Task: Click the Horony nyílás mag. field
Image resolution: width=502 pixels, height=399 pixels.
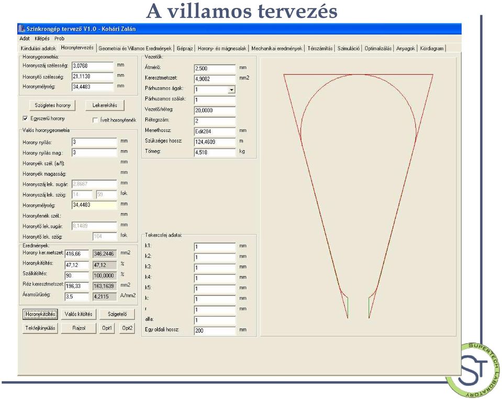Action: (x=94, y=152)
